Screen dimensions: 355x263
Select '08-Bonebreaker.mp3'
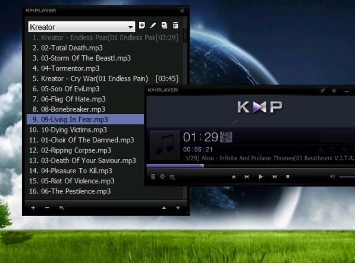pos(86,109)
